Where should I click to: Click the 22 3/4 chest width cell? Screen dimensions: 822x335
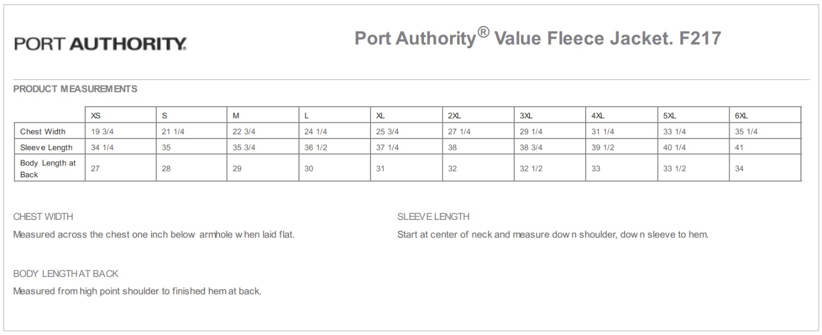[244, 132]
